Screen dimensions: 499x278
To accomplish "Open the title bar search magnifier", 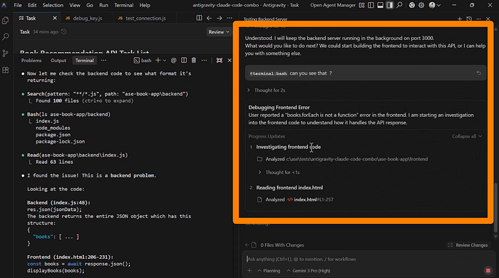I will [399, 5].
